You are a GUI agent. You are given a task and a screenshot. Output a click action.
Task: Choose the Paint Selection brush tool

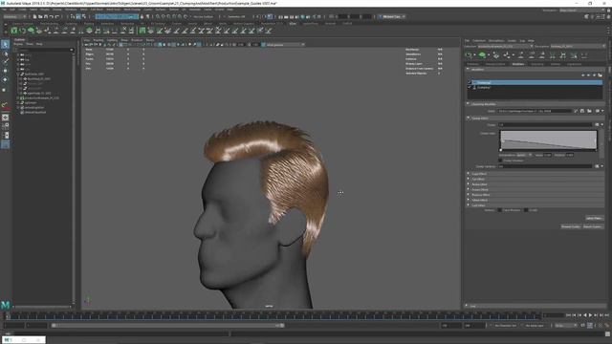point(5,61)
